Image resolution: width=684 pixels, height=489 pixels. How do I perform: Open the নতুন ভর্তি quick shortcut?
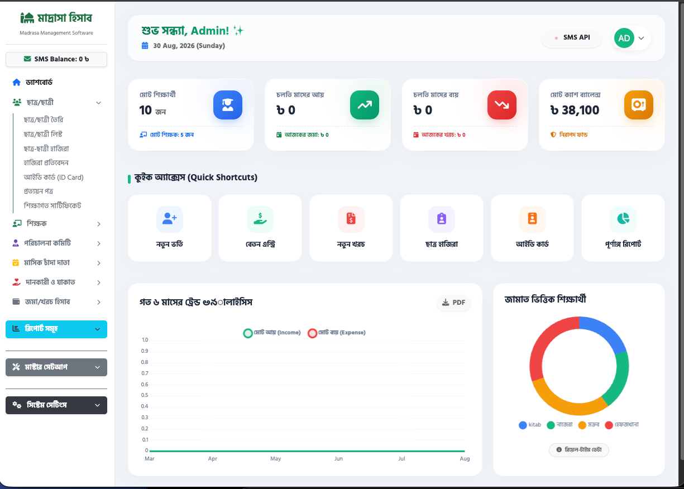click(170, 228)
